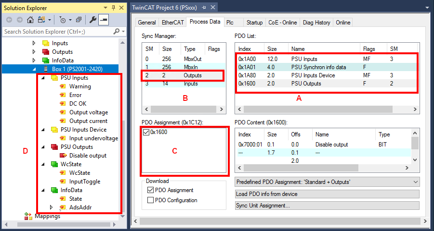Screen dimensions: 434x231
Task: Click the Output current variable icon
Action: click(x=63, y=121)
